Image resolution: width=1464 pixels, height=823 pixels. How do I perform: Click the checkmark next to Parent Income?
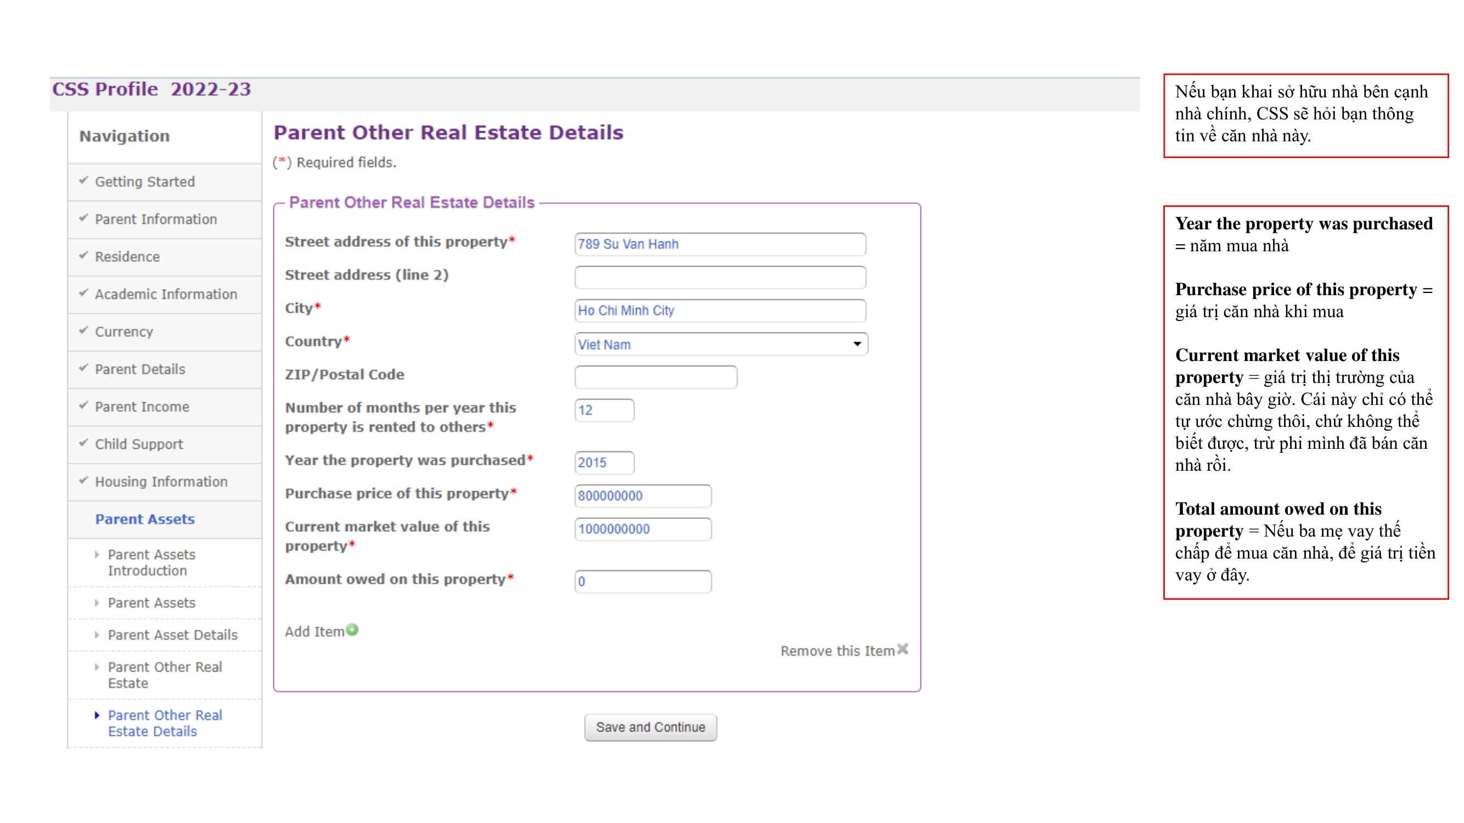tap(84, 407)
